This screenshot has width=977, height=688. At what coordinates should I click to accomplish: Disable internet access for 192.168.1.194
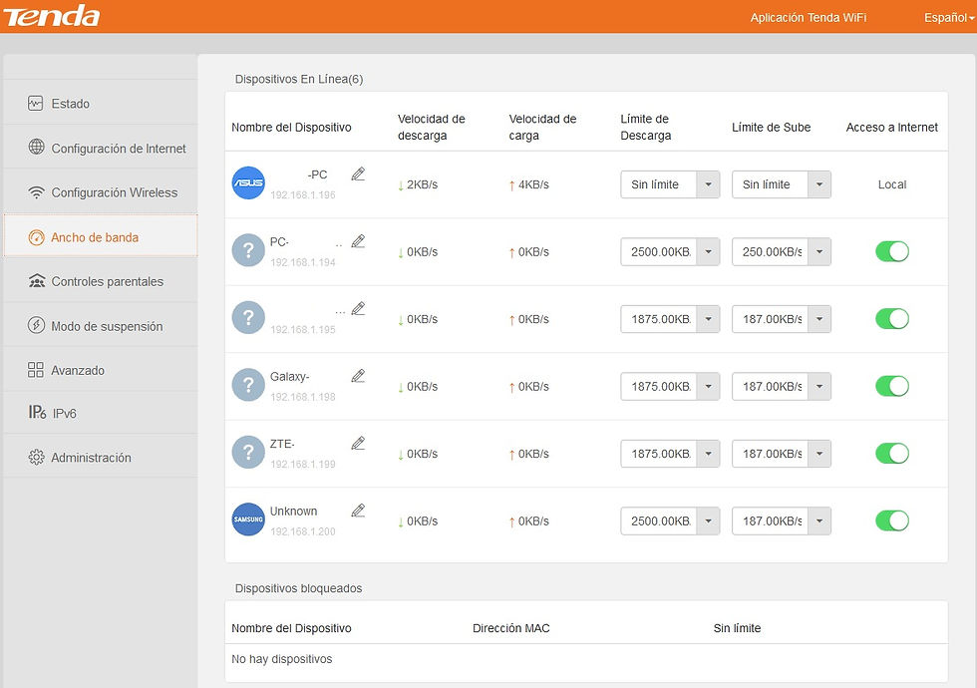tap(891, 251)
